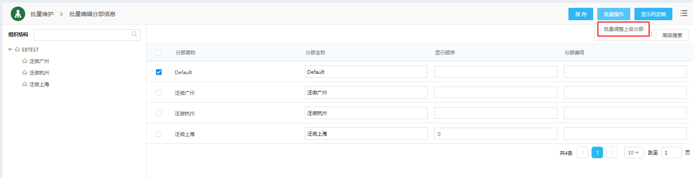Click the house icon next to 泛微杭州
Image resolution: width=693 pixels, height=178 pixels.
25,73
